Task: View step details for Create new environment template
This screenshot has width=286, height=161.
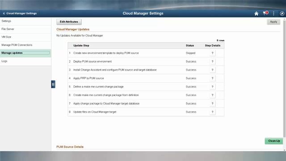Action: pyautogui.click(x=212, y=53)
